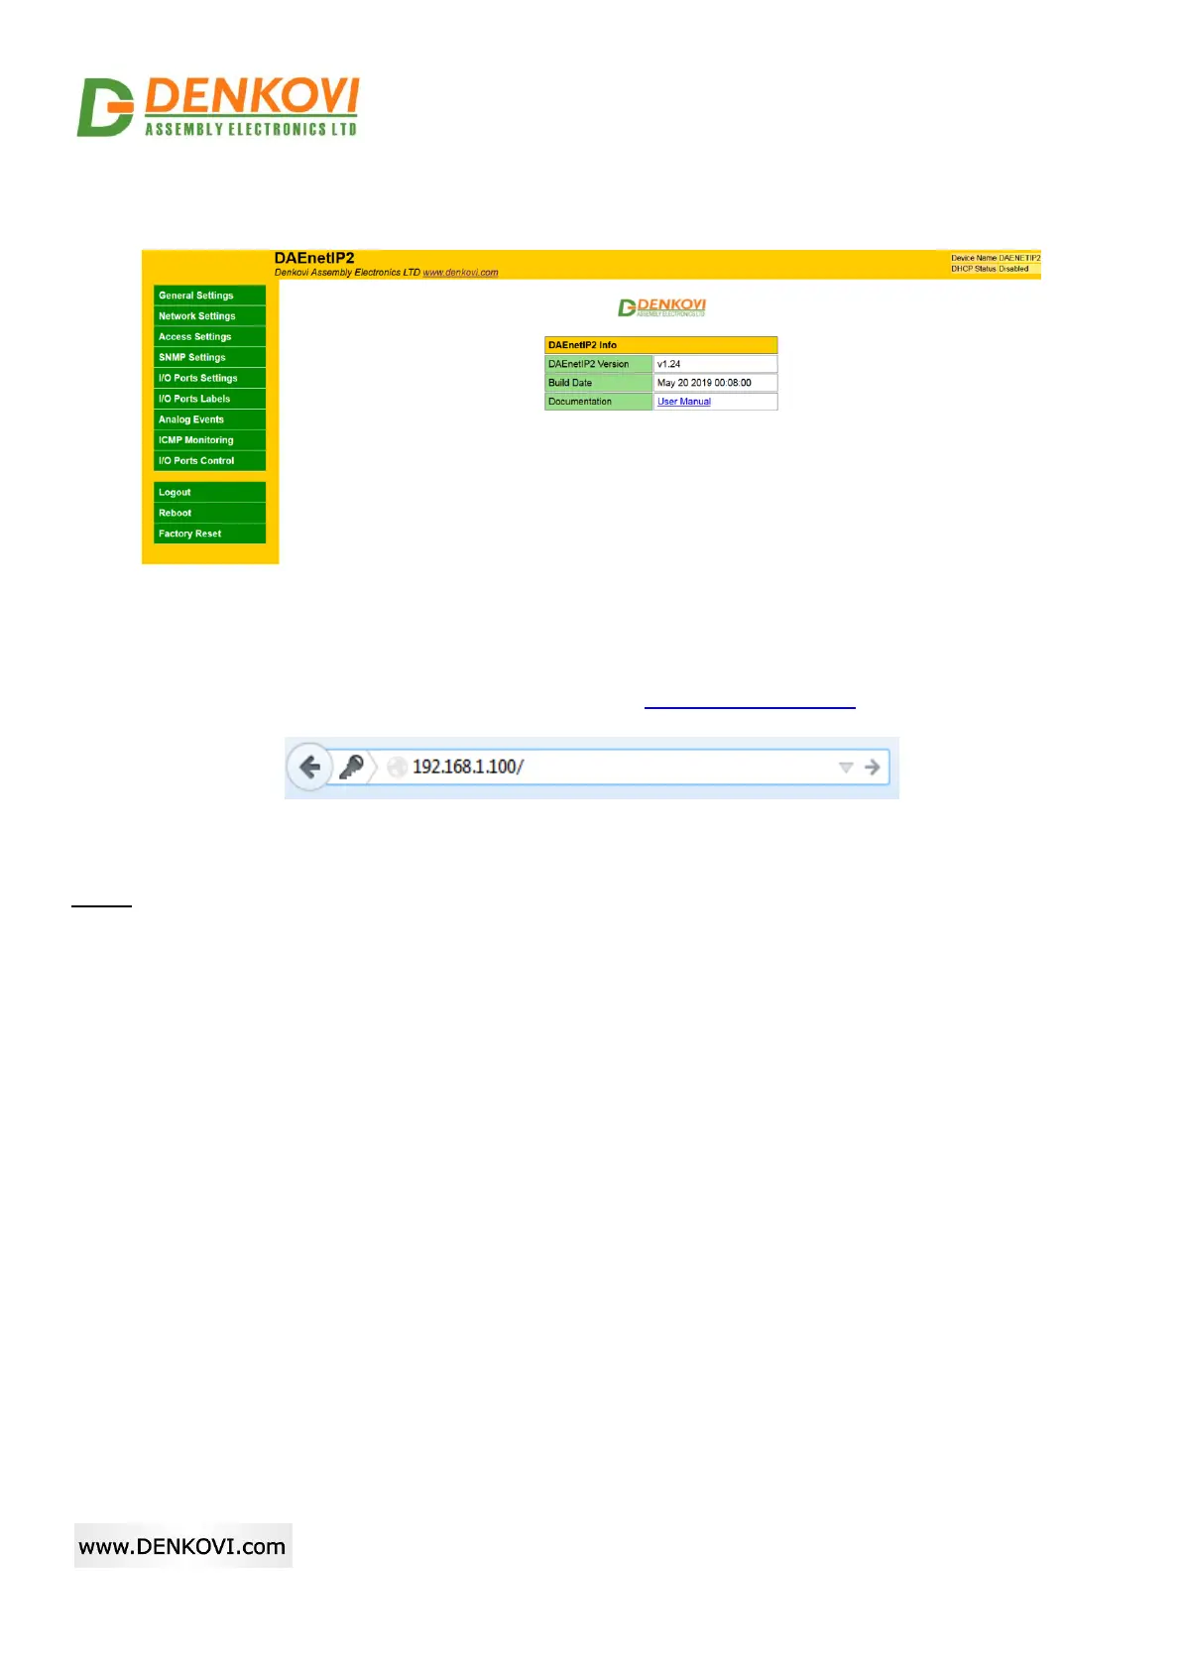Click the 'DAEnetIP2' page title

(314, 258)
